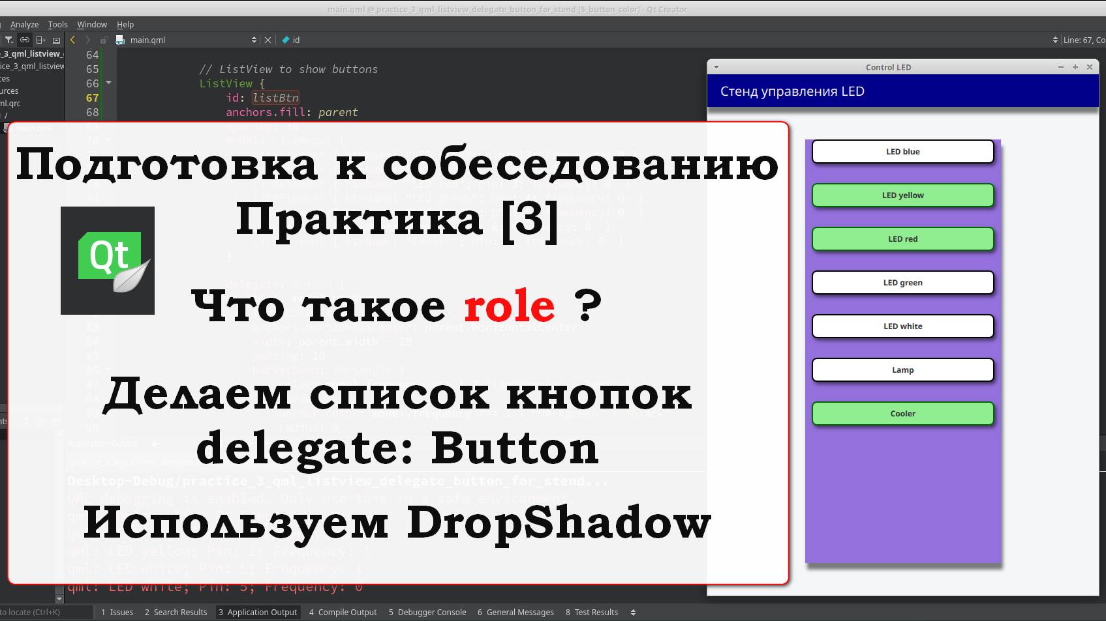The width and height of the screenshot is (1106, 621).
Task: Click LED green button in Control LED
Action: (903, 283)
